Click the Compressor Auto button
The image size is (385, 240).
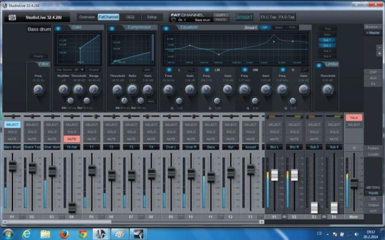[x=151, y=101]
